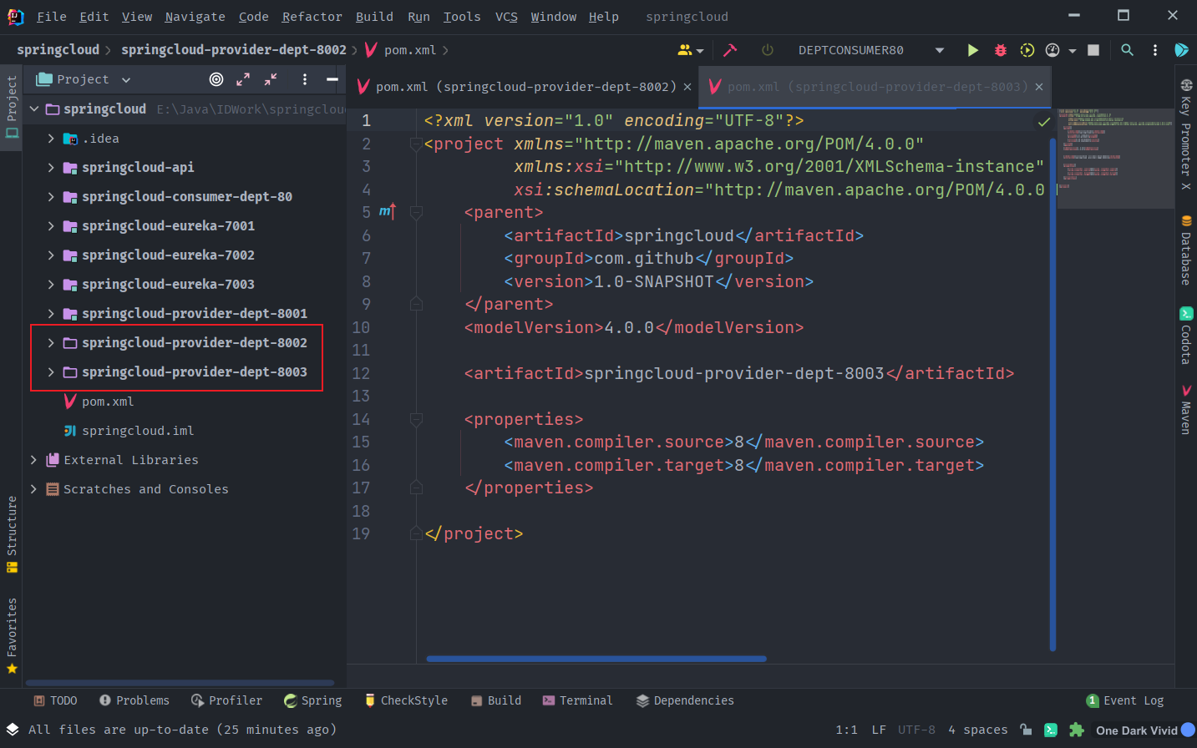Screen dimensions: 1197x748
Task: Start debugging with the red bug icon
Action: tap(1000, 50)
